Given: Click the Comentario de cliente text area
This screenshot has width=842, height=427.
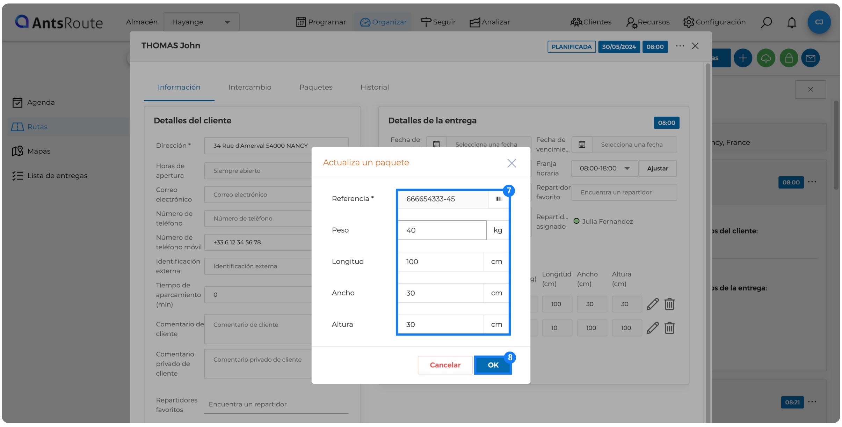Looking at the screenshot, I should click(258, 329).
